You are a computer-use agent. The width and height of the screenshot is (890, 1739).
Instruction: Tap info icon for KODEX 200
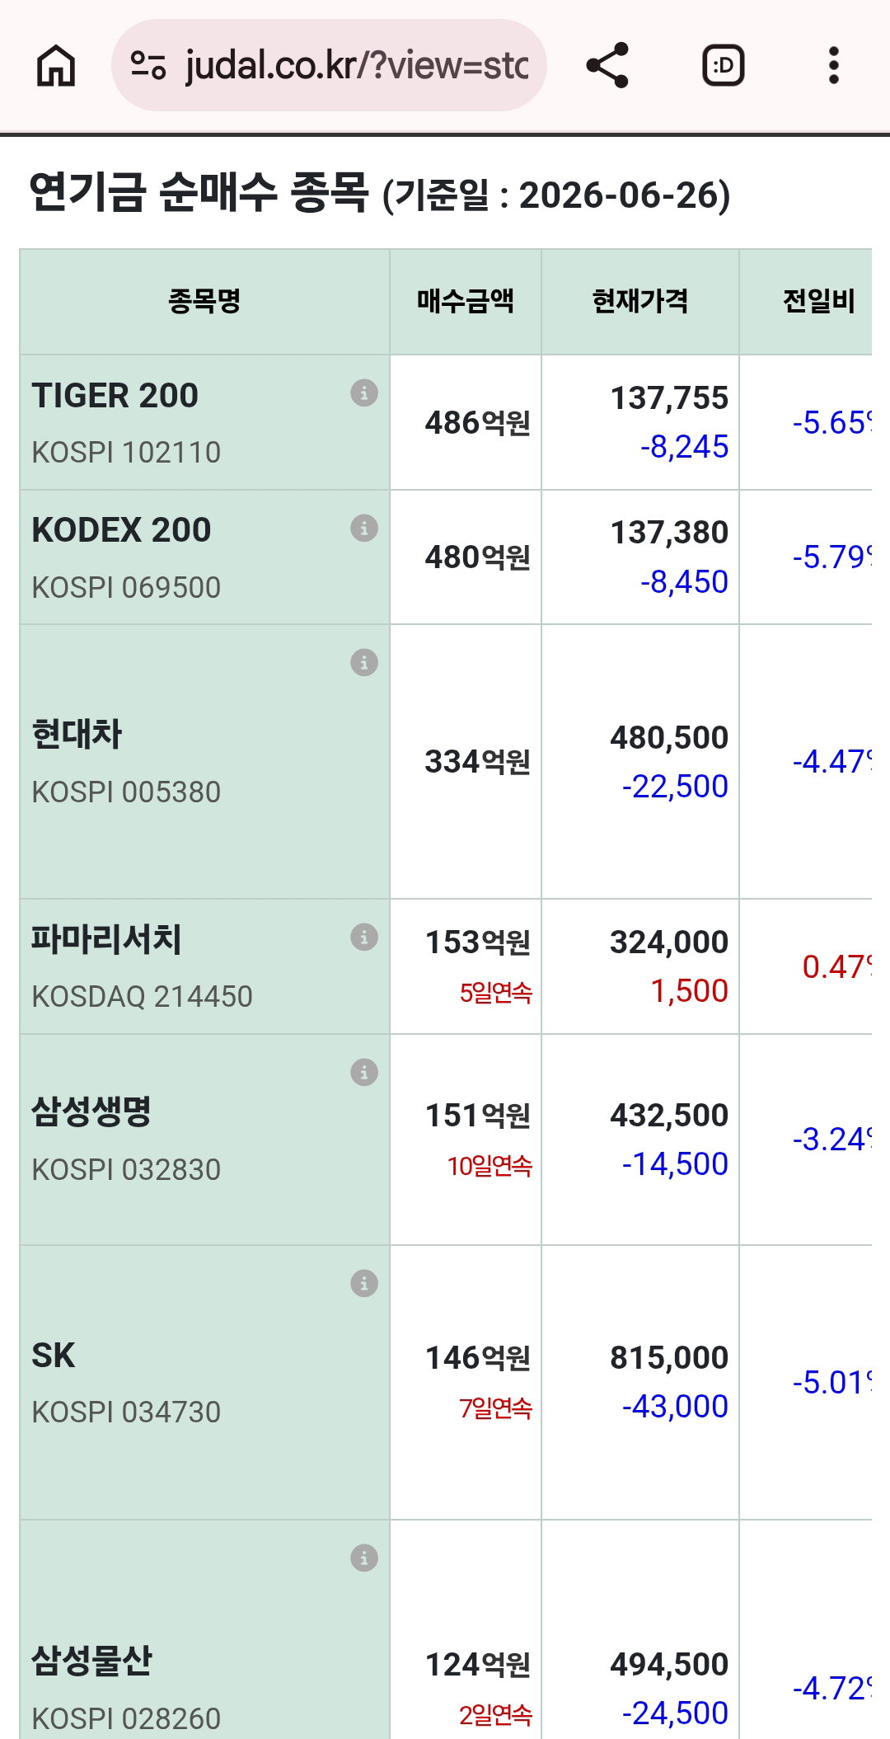coord(364,527)
